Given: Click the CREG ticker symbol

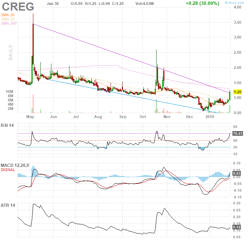Looking at the screenshot, I should pos(18,7).
